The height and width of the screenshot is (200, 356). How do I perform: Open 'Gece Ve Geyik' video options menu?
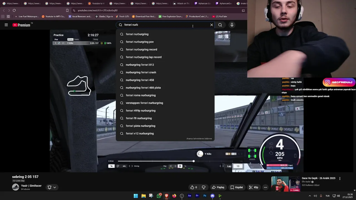[340, 179]
